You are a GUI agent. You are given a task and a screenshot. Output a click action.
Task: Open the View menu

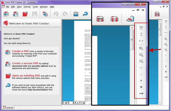[x=19, y=7]
